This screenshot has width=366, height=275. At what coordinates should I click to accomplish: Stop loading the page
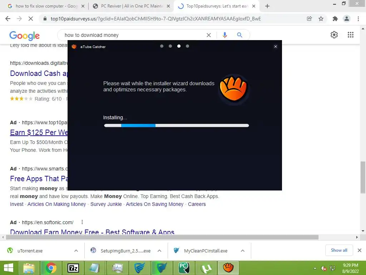coord(31,19)
